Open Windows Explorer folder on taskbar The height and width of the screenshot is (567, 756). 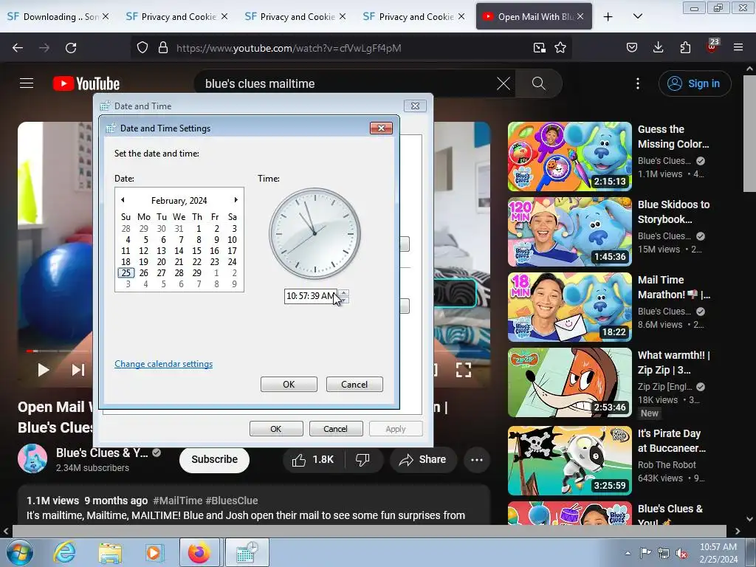[x=109, y=552]
